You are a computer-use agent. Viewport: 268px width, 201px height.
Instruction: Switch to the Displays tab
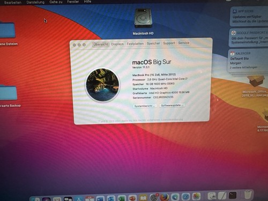[117, 44]
